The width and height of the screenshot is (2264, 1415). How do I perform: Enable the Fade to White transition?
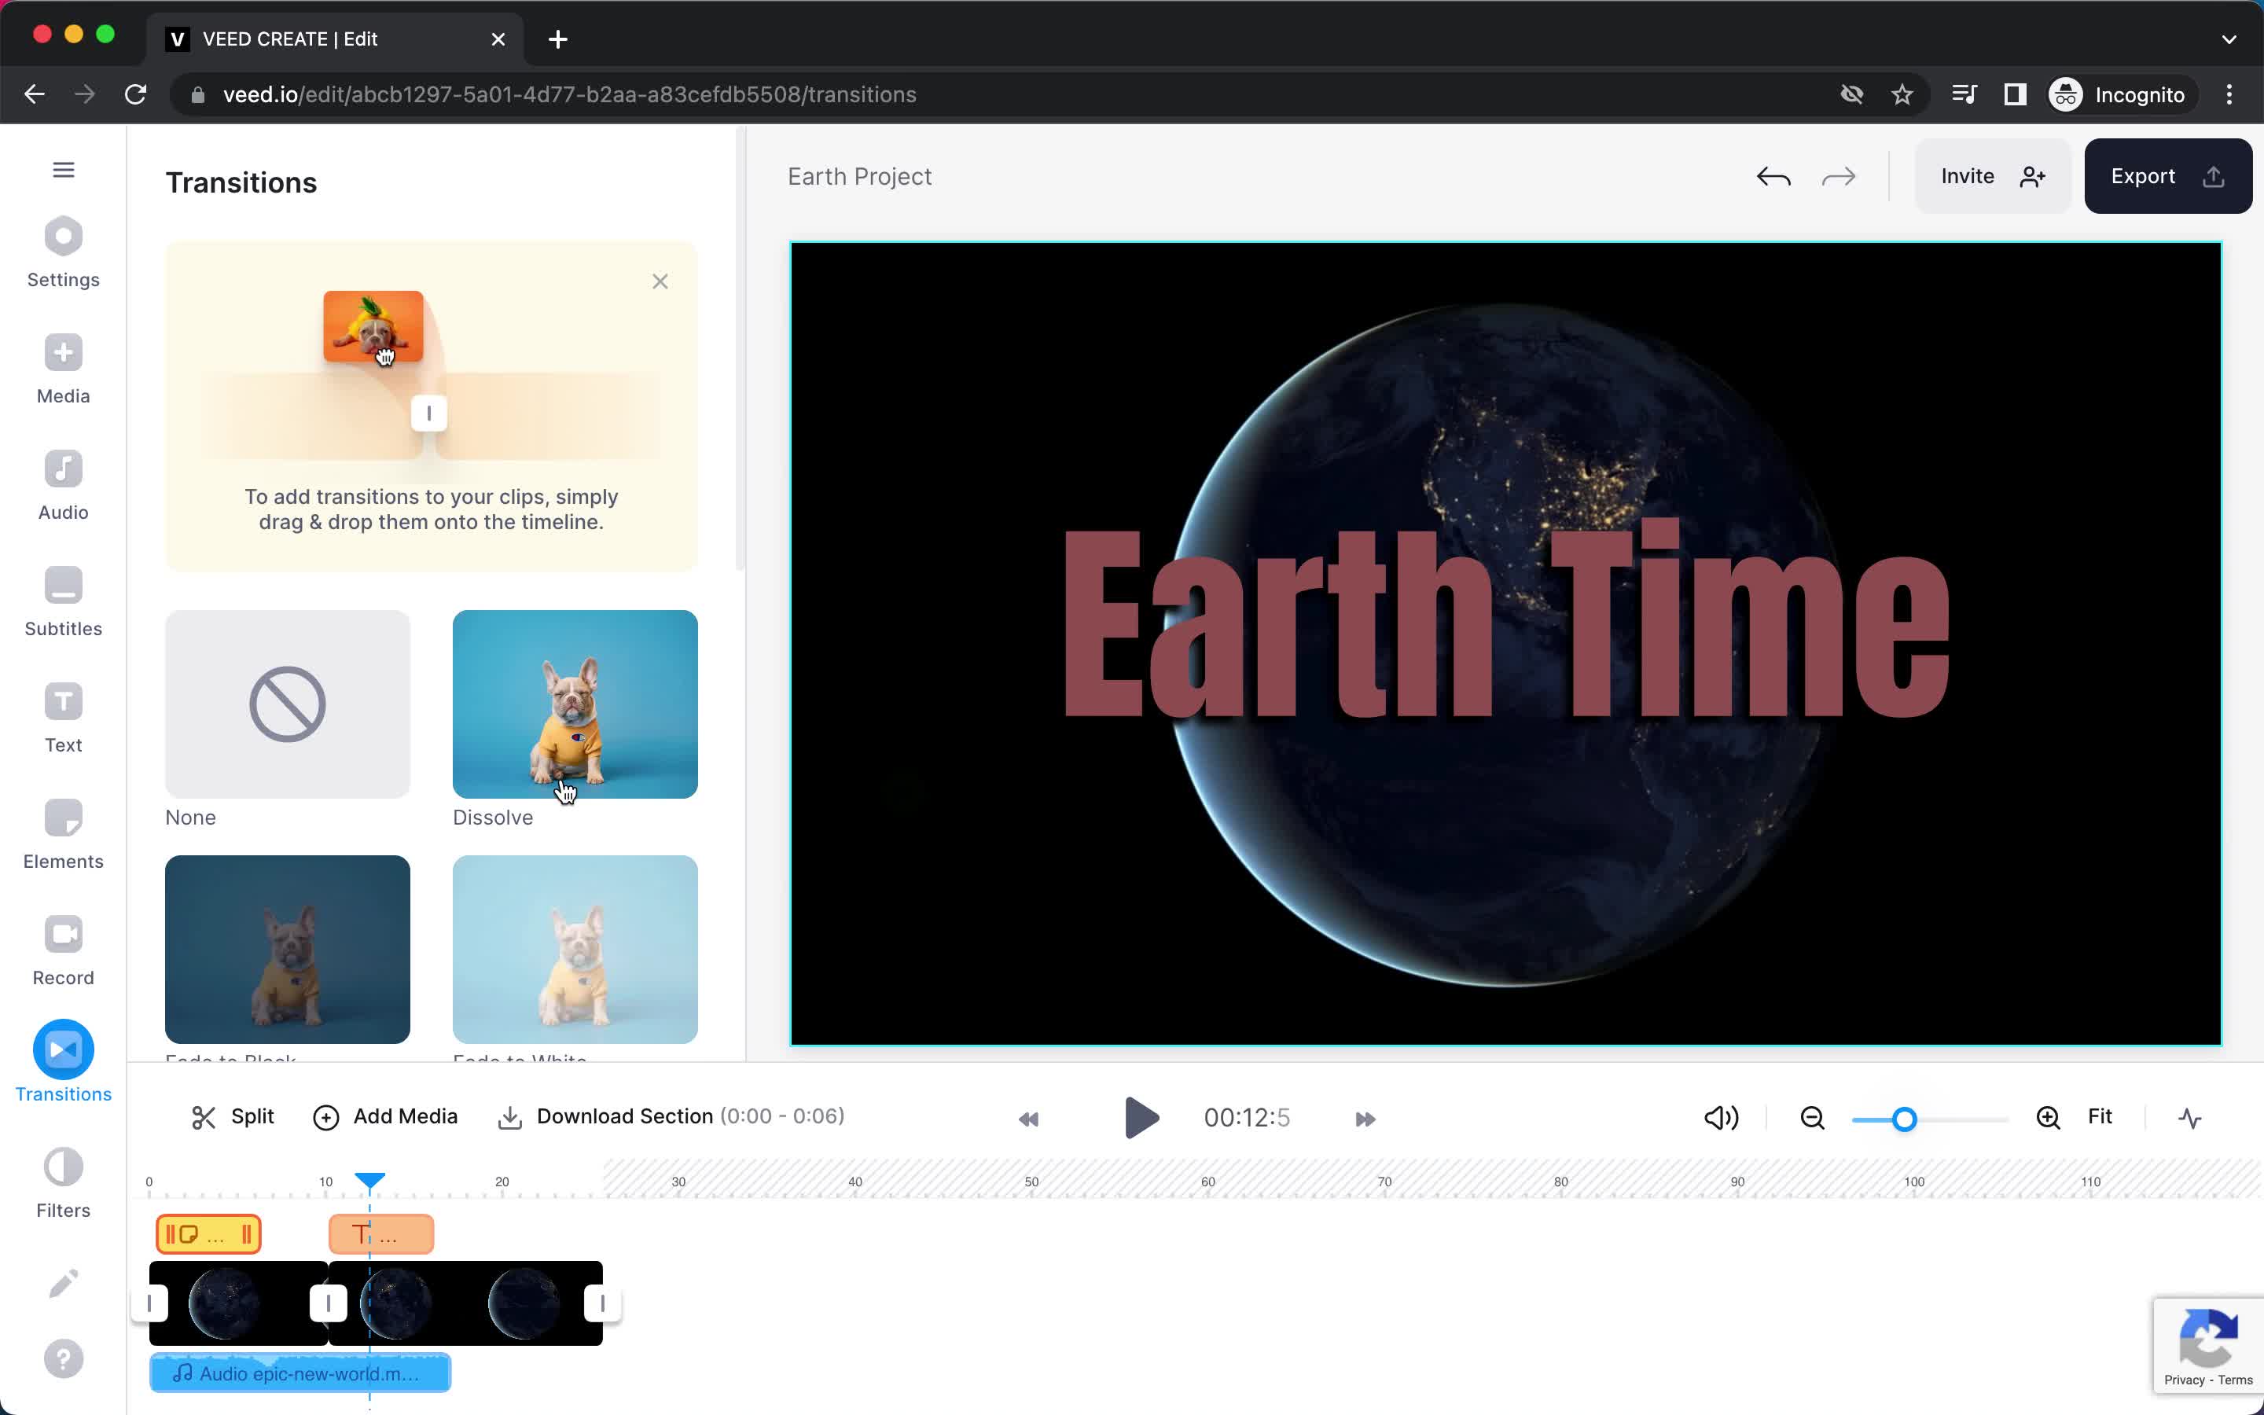coord(575,947)
